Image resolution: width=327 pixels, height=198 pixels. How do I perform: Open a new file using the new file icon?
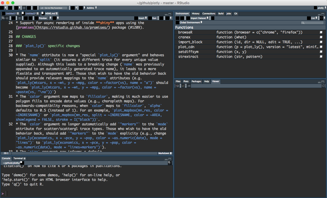3,8
